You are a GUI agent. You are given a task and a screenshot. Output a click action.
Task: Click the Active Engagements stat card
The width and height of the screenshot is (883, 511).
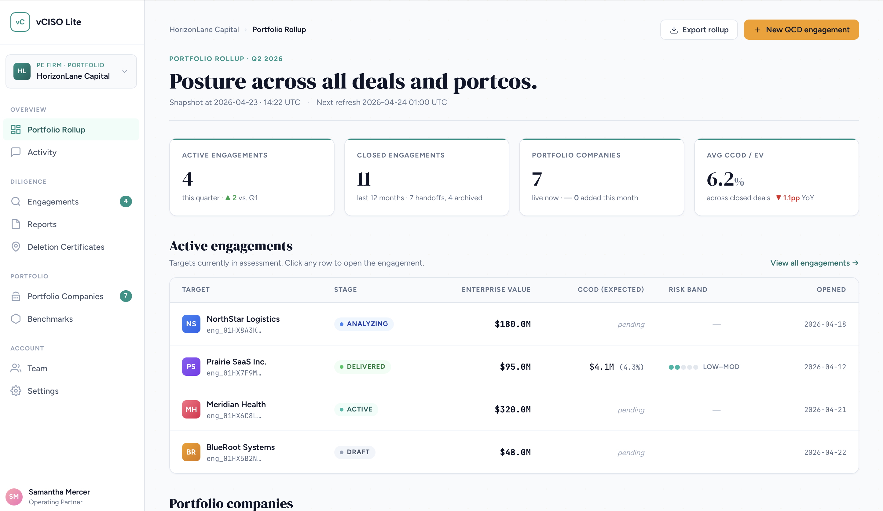point(251,177)
